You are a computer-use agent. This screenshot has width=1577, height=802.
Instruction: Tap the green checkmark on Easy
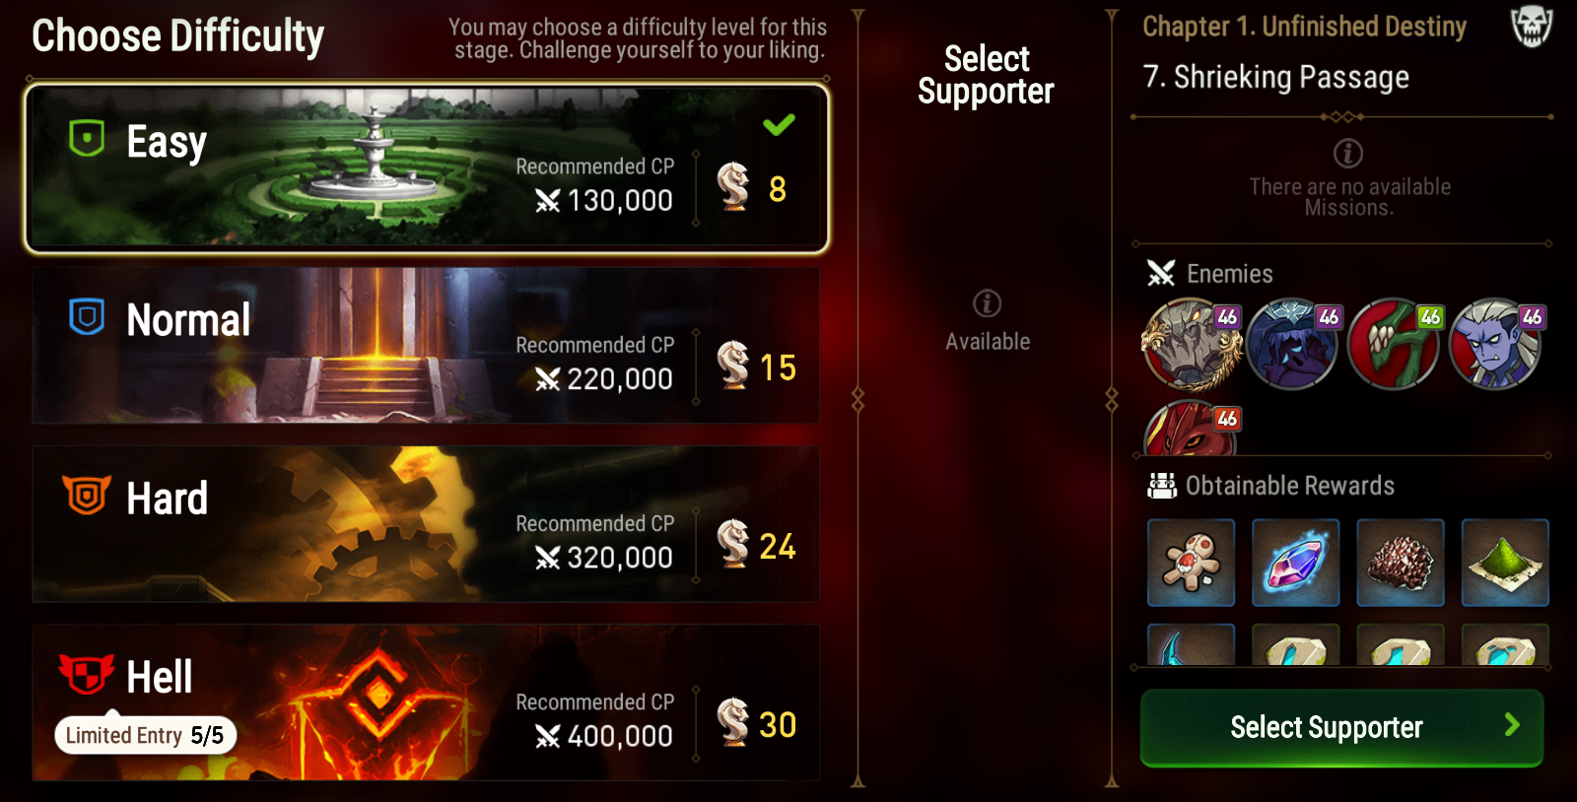(x=779, y=124)
